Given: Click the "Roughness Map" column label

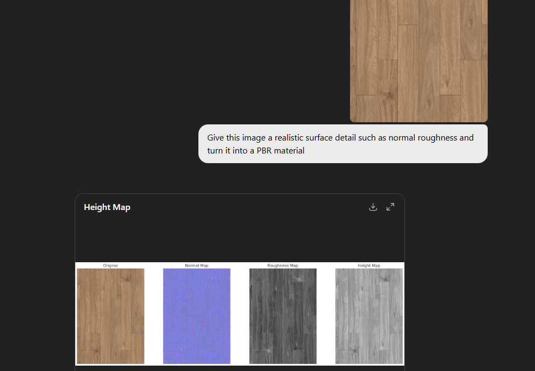Looking at the screenshot, I should click(x=282, y=265).
